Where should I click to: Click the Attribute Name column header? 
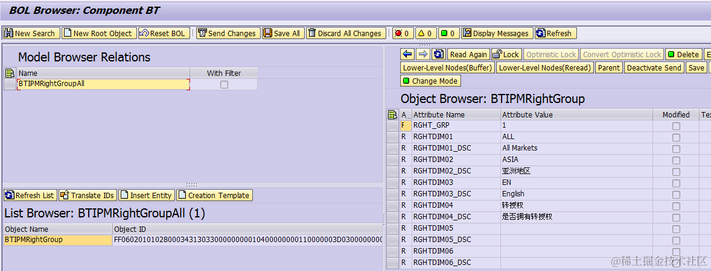click(x=456, y=115)
